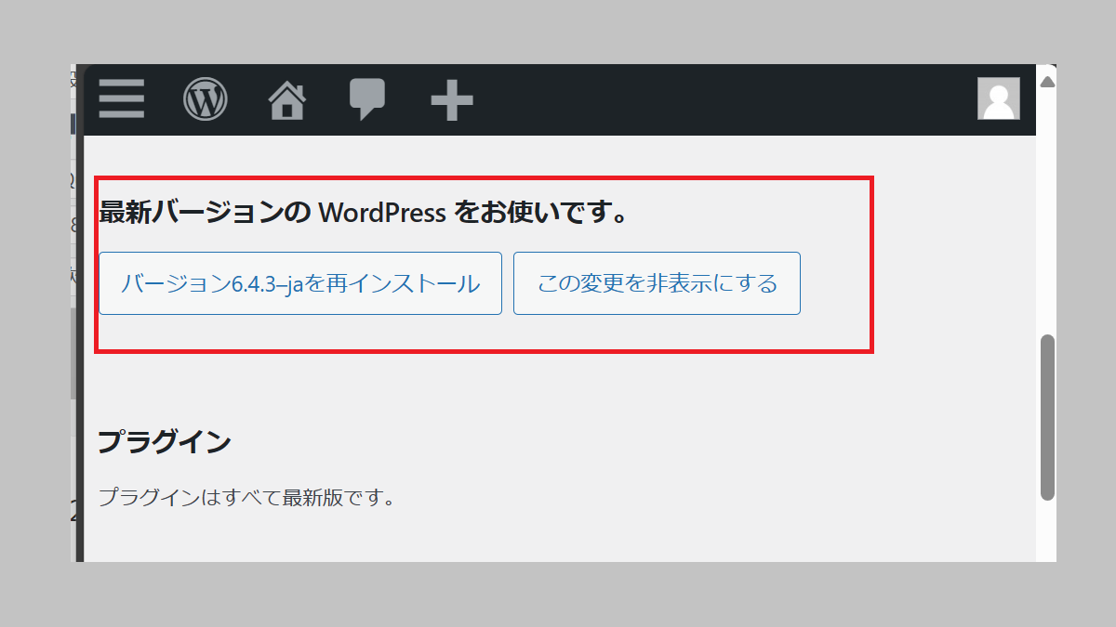Select heading 最新バージョンの WordPress をお使いです。
The height and width of the screenshot is (627, 1116).
point(362,213)
